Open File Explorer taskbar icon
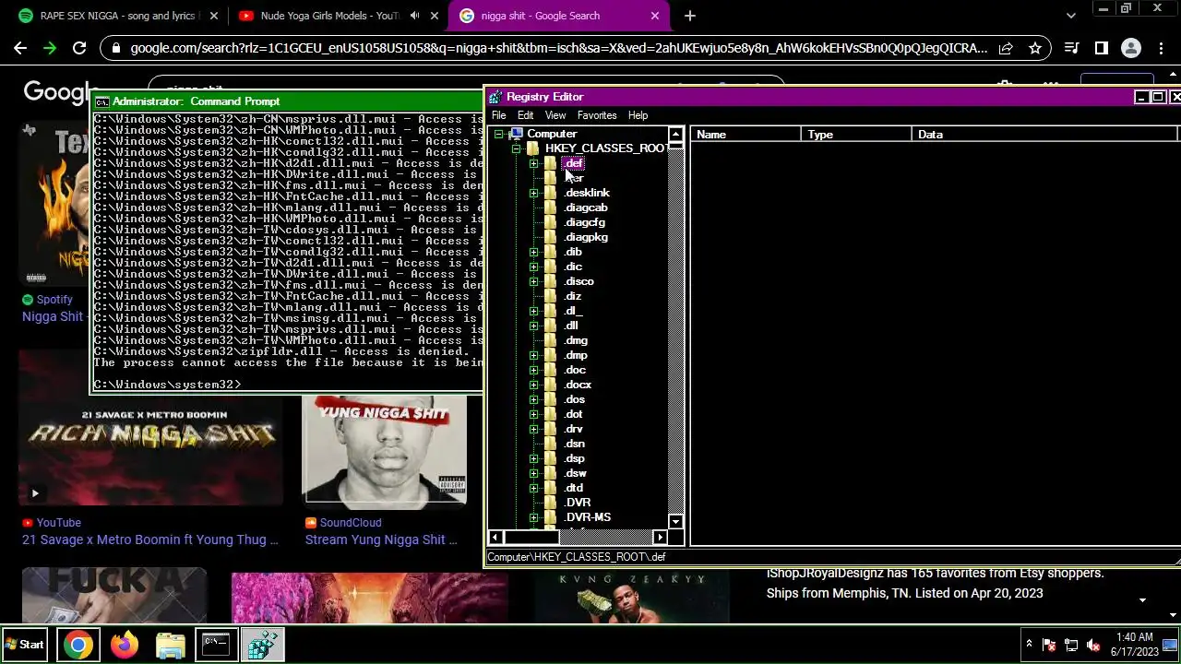Screen dimensions: 1181x664 pos(171,645)
